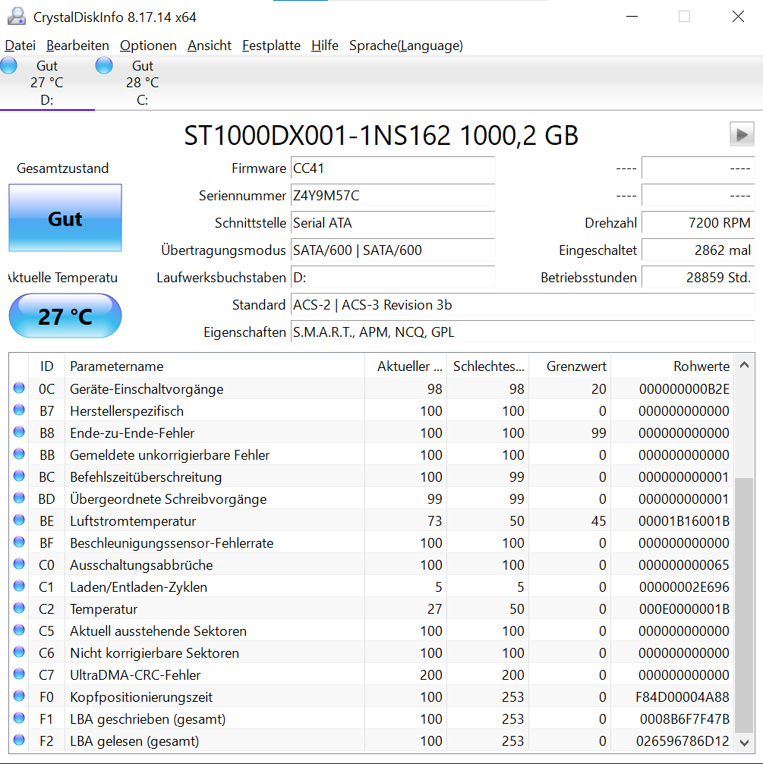The image size is (763, 764).
Task: Click the Firmware field showing CC41
Action: (x=393, y=168)
